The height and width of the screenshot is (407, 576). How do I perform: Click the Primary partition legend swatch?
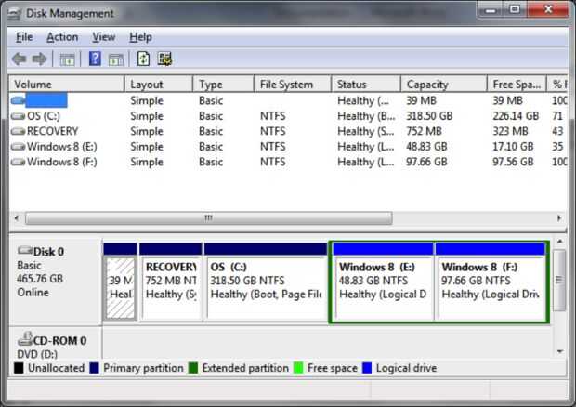click(x=94, y=368)
